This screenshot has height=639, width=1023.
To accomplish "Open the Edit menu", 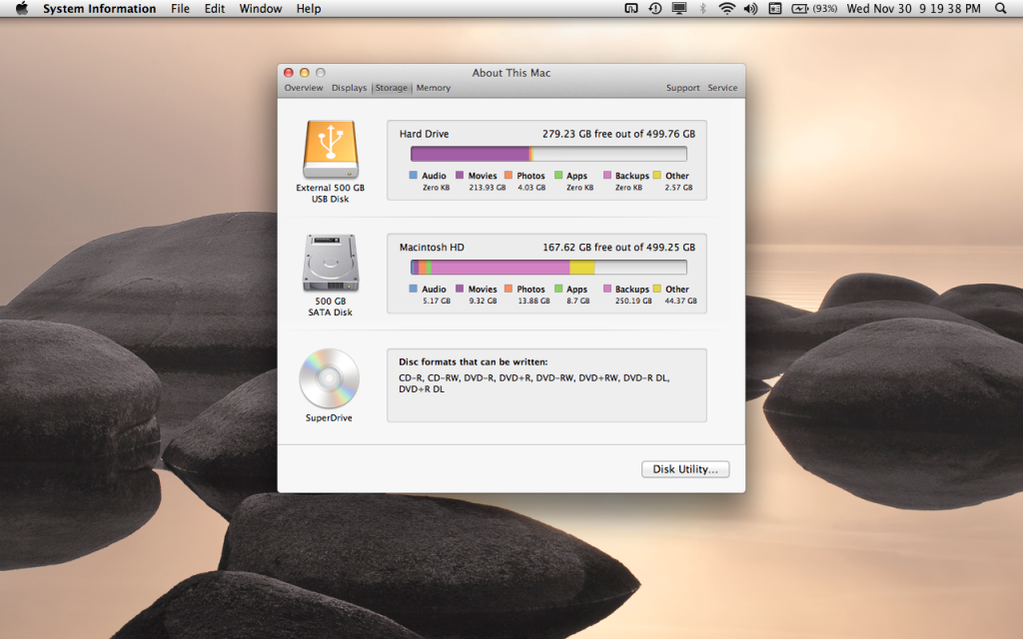I will click(x=215, y=8).
